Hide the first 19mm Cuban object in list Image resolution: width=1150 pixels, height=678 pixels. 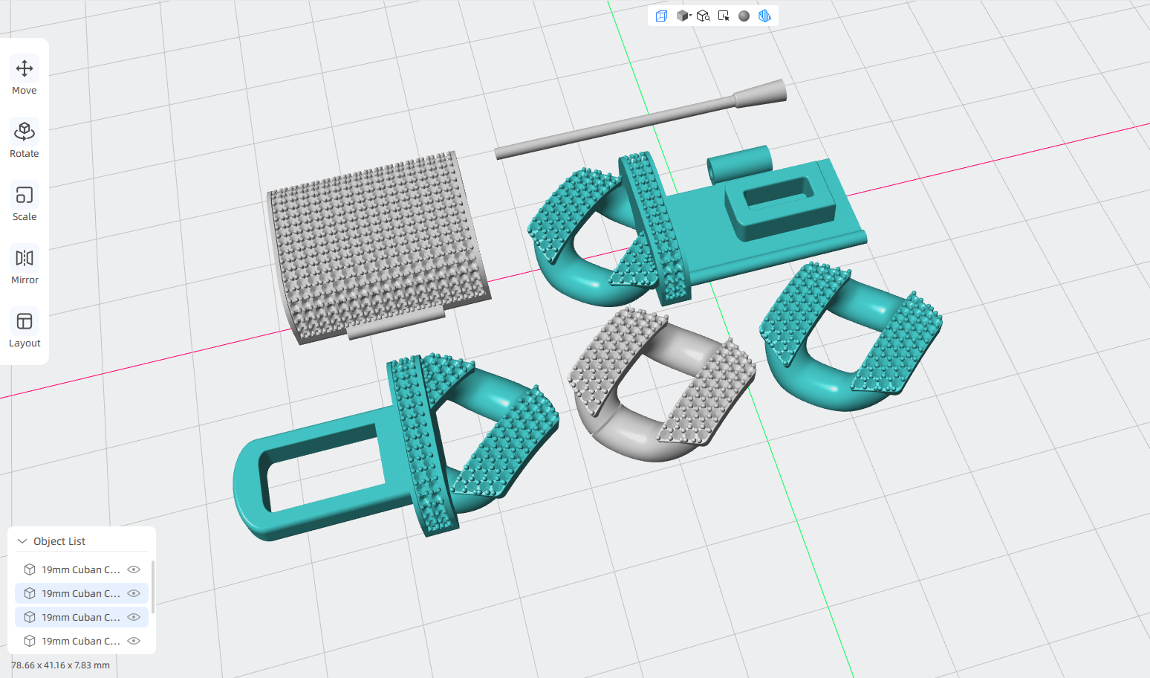point(134,569)
